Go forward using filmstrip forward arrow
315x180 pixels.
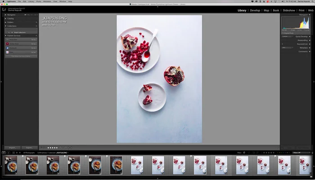click(20, 153)
